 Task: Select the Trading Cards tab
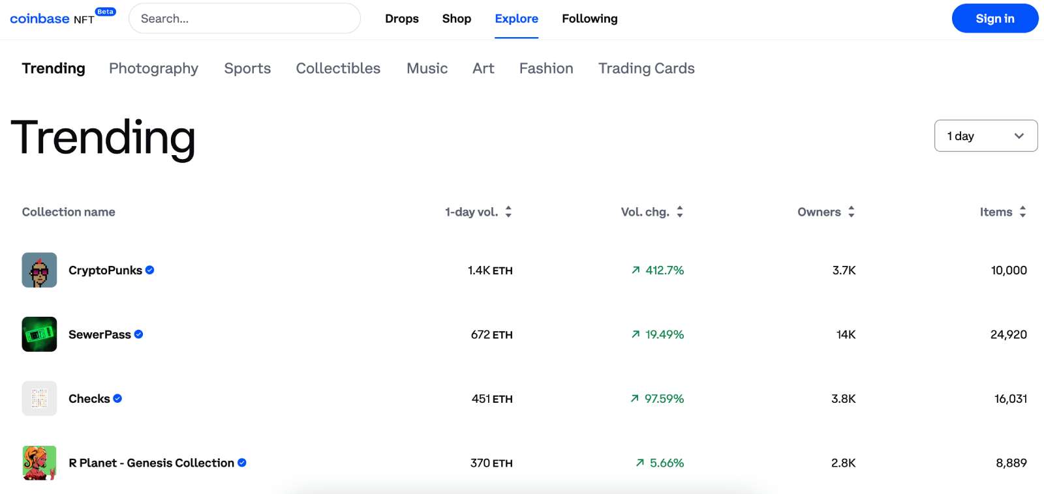pyautogui.click(x=646, y=68)
